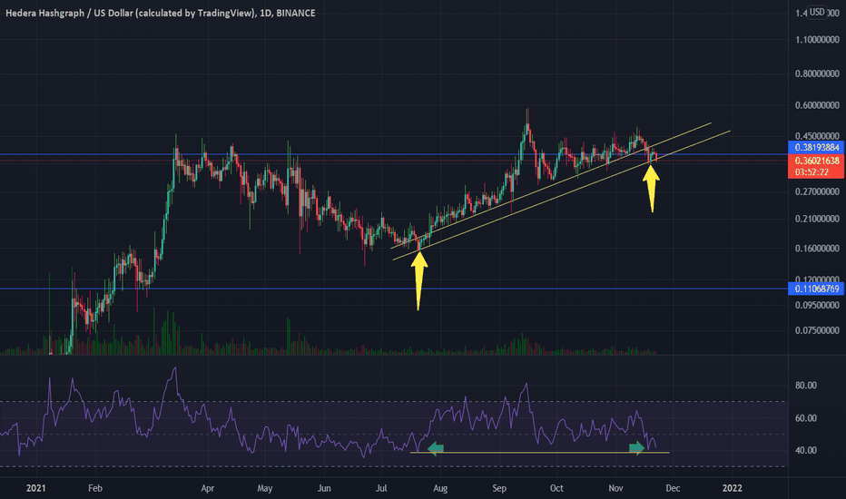This screenshot has width=846, height=499.
Task: Click the Oct label on time axis
Action: click(556, 488)
